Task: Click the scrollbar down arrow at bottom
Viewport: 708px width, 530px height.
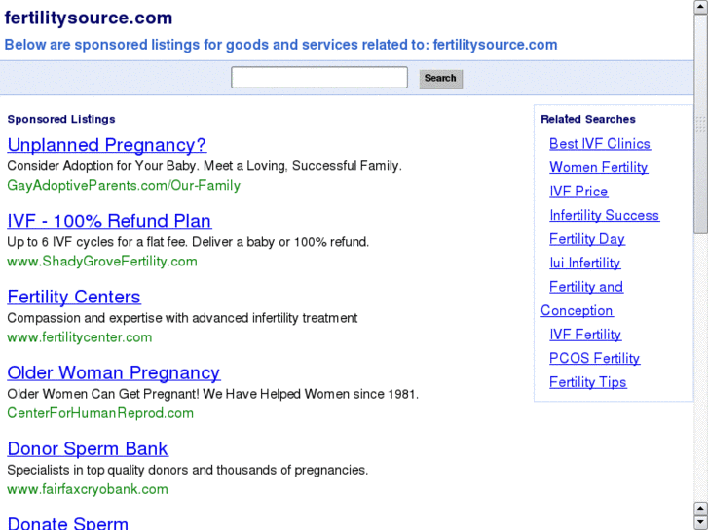Action: (701, 523)
